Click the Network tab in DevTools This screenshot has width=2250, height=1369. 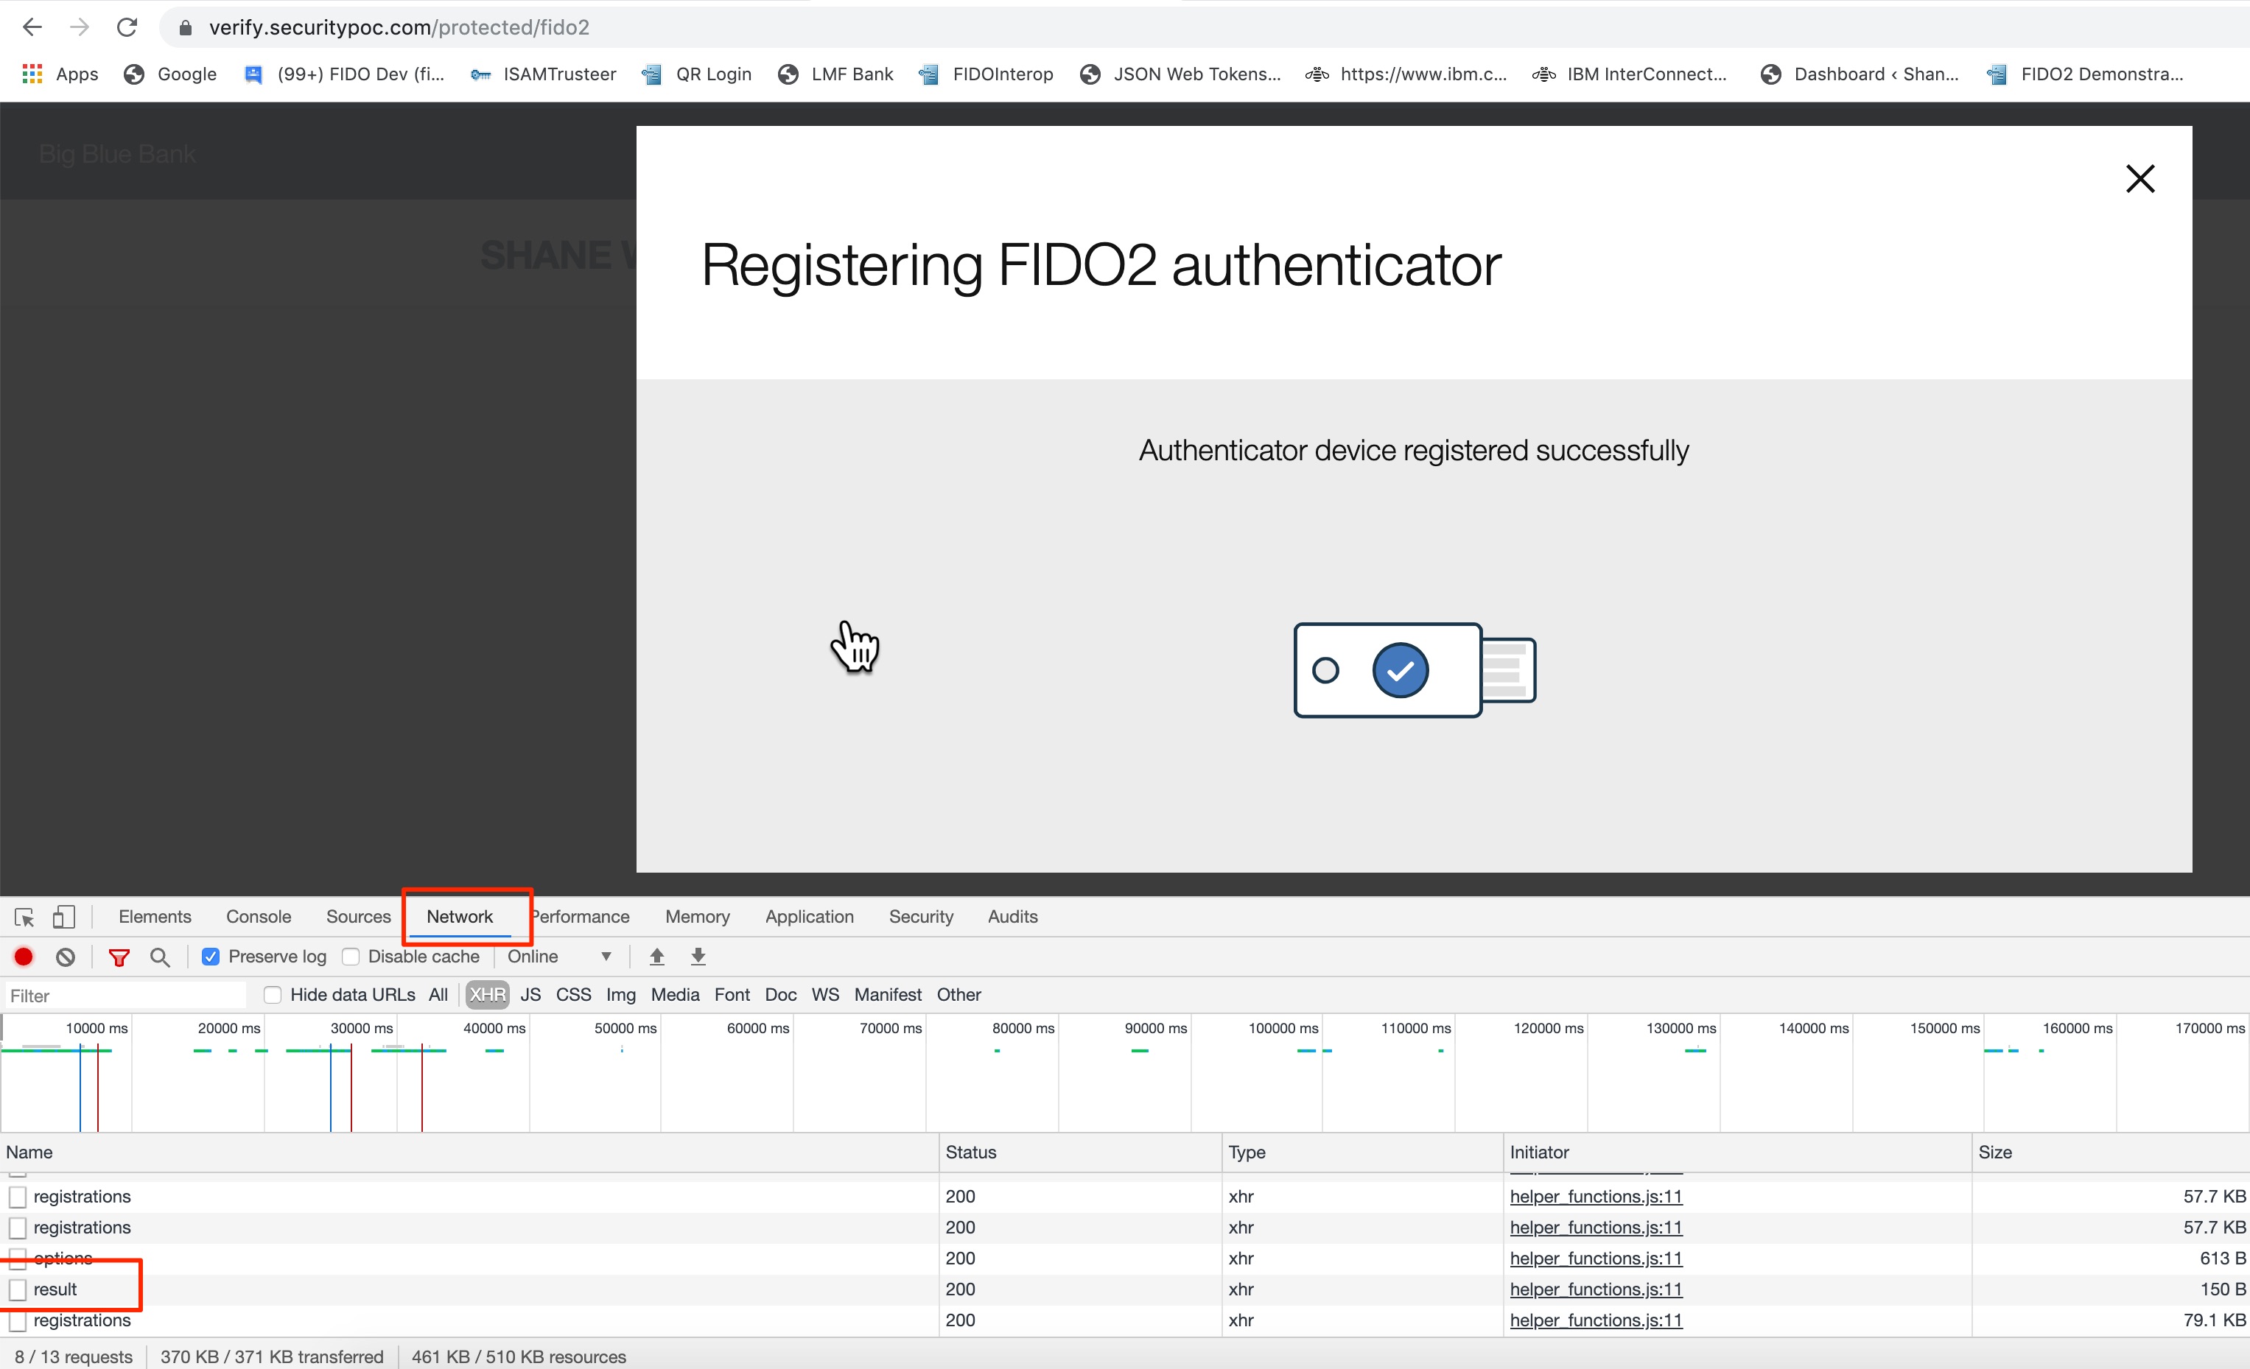[x=461, y=916]
